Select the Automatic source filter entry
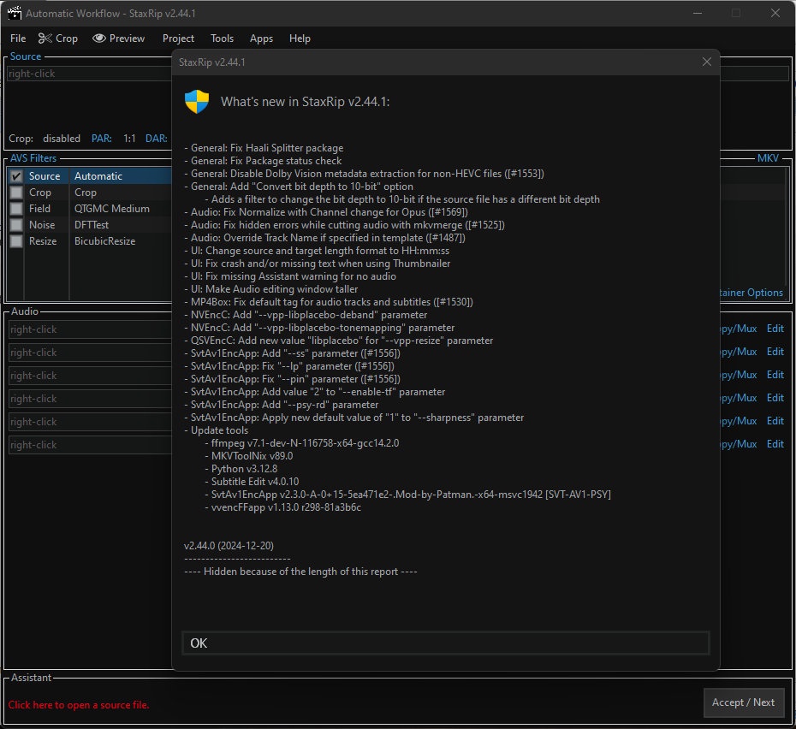The image size is (796, 729). pos(98,176)
